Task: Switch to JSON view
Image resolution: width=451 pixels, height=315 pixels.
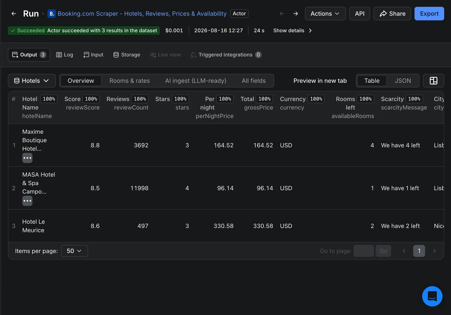Action: point(403,81)
